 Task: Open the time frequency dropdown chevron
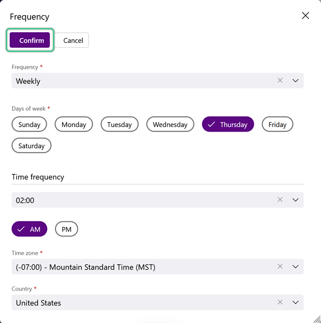(x=295, y=200)
